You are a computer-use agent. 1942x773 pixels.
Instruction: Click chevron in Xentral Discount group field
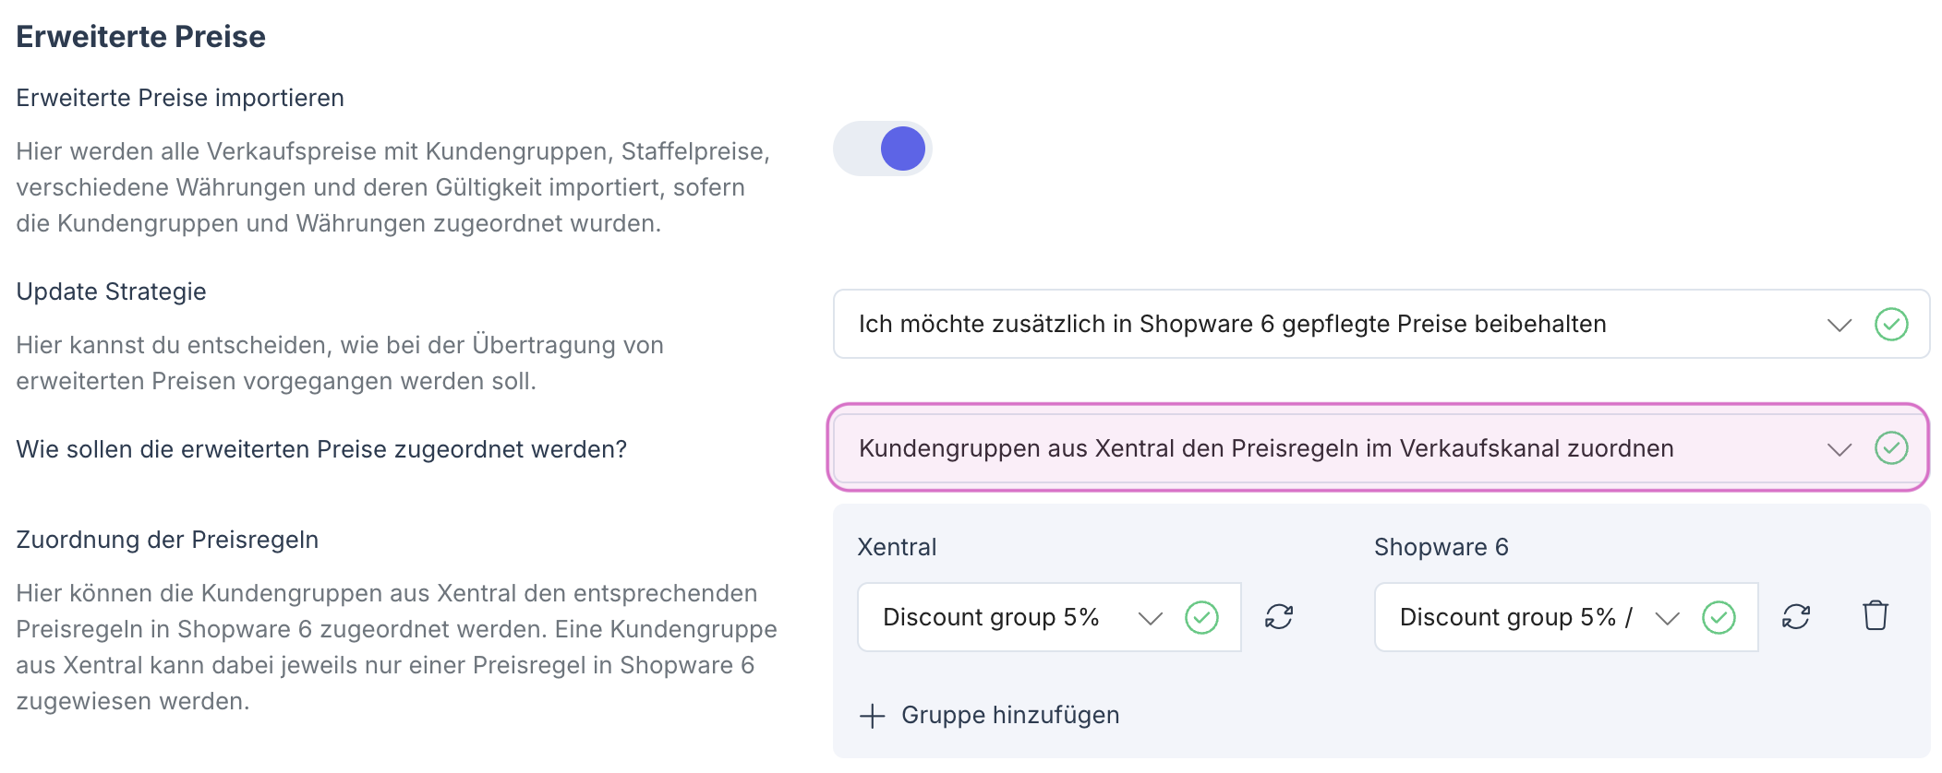[1150, 618]
